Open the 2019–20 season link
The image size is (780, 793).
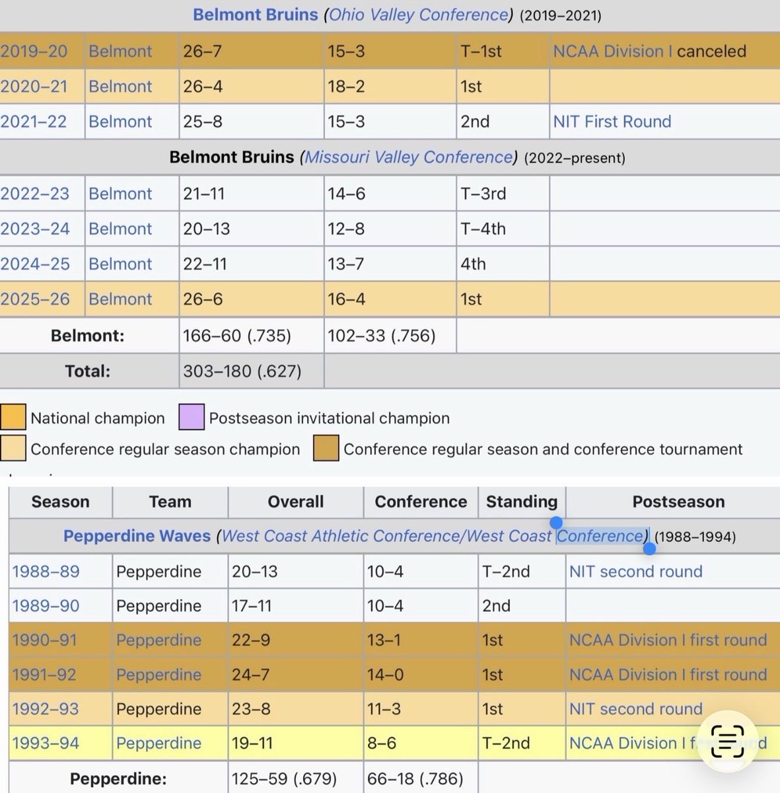(34, 51)
